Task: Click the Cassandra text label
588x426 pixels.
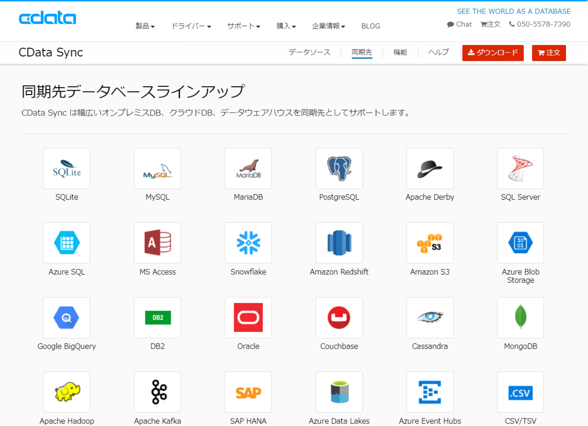Action: coord(430,346)
